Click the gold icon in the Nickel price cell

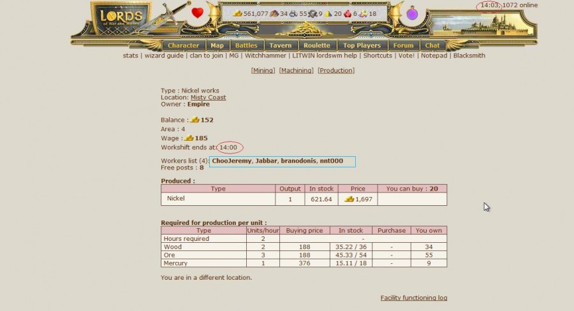pyautogui.click(x=349, y=199)
